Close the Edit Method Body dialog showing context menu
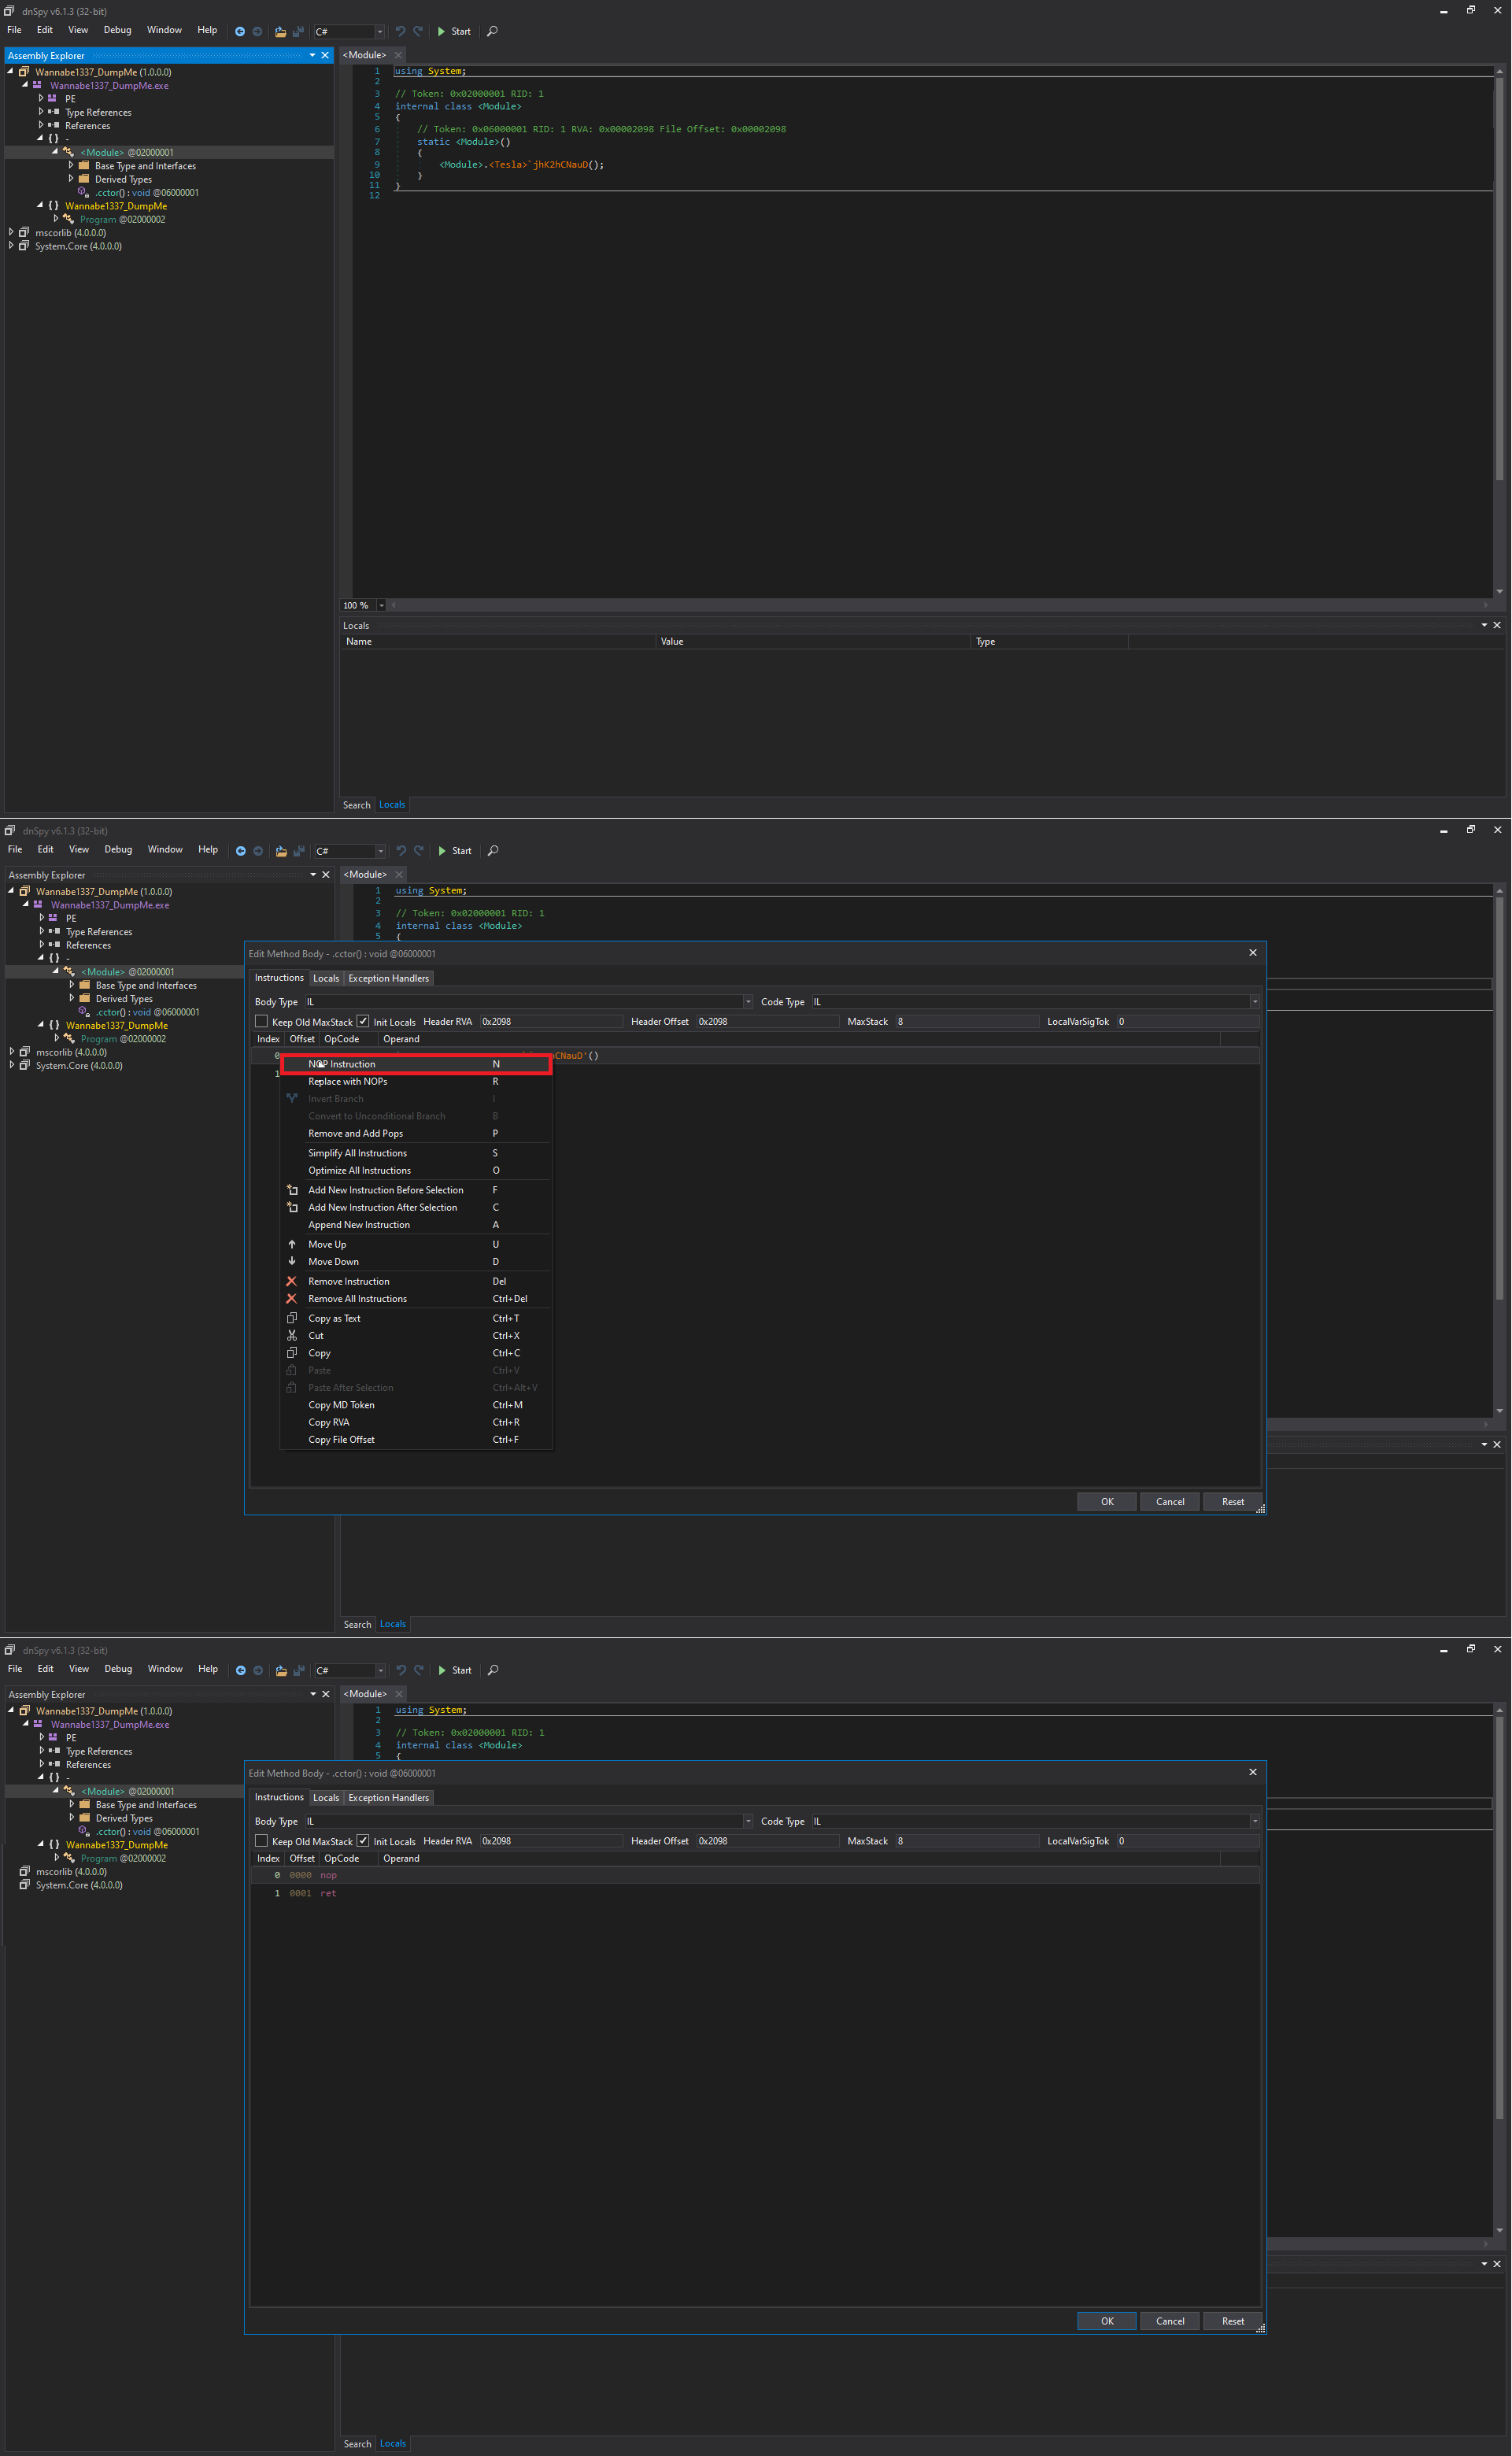The image size is (1512, 2456). (x=1253, y=953)
